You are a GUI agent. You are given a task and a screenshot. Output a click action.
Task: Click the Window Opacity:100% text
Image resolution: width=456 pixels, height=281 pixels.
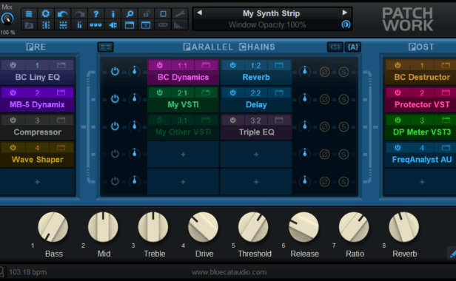click(x=267, y=25)
